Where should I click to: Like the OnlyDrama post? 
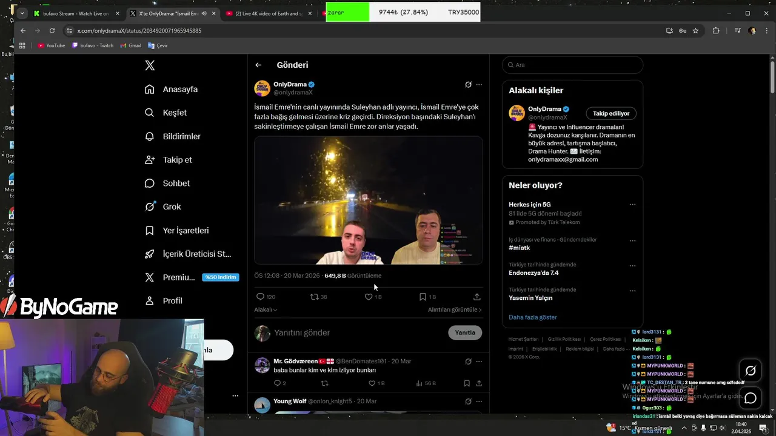click(372, 297)
